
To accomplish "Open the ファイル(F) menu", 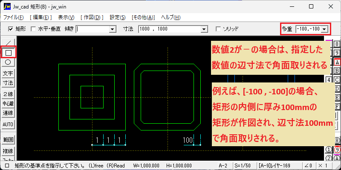I will pos(14,17).
